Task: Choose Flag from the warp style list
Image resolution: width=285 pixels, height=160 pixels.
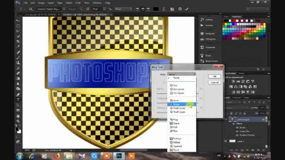Action: point(176,120)
